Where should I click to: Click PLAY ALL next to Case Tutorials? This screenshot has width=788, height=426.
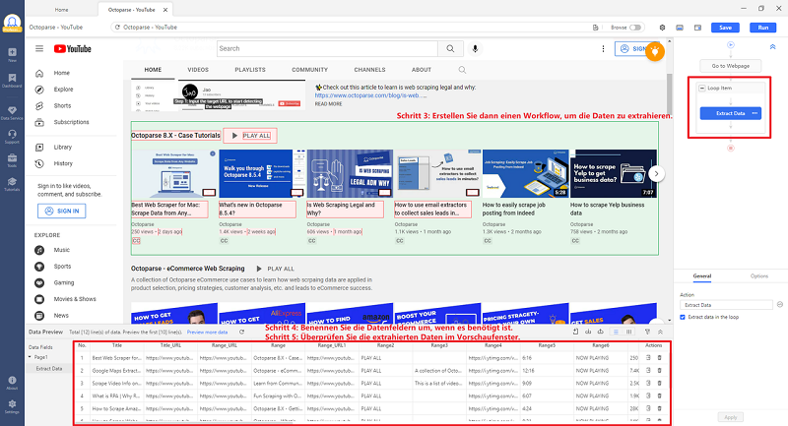250,136
